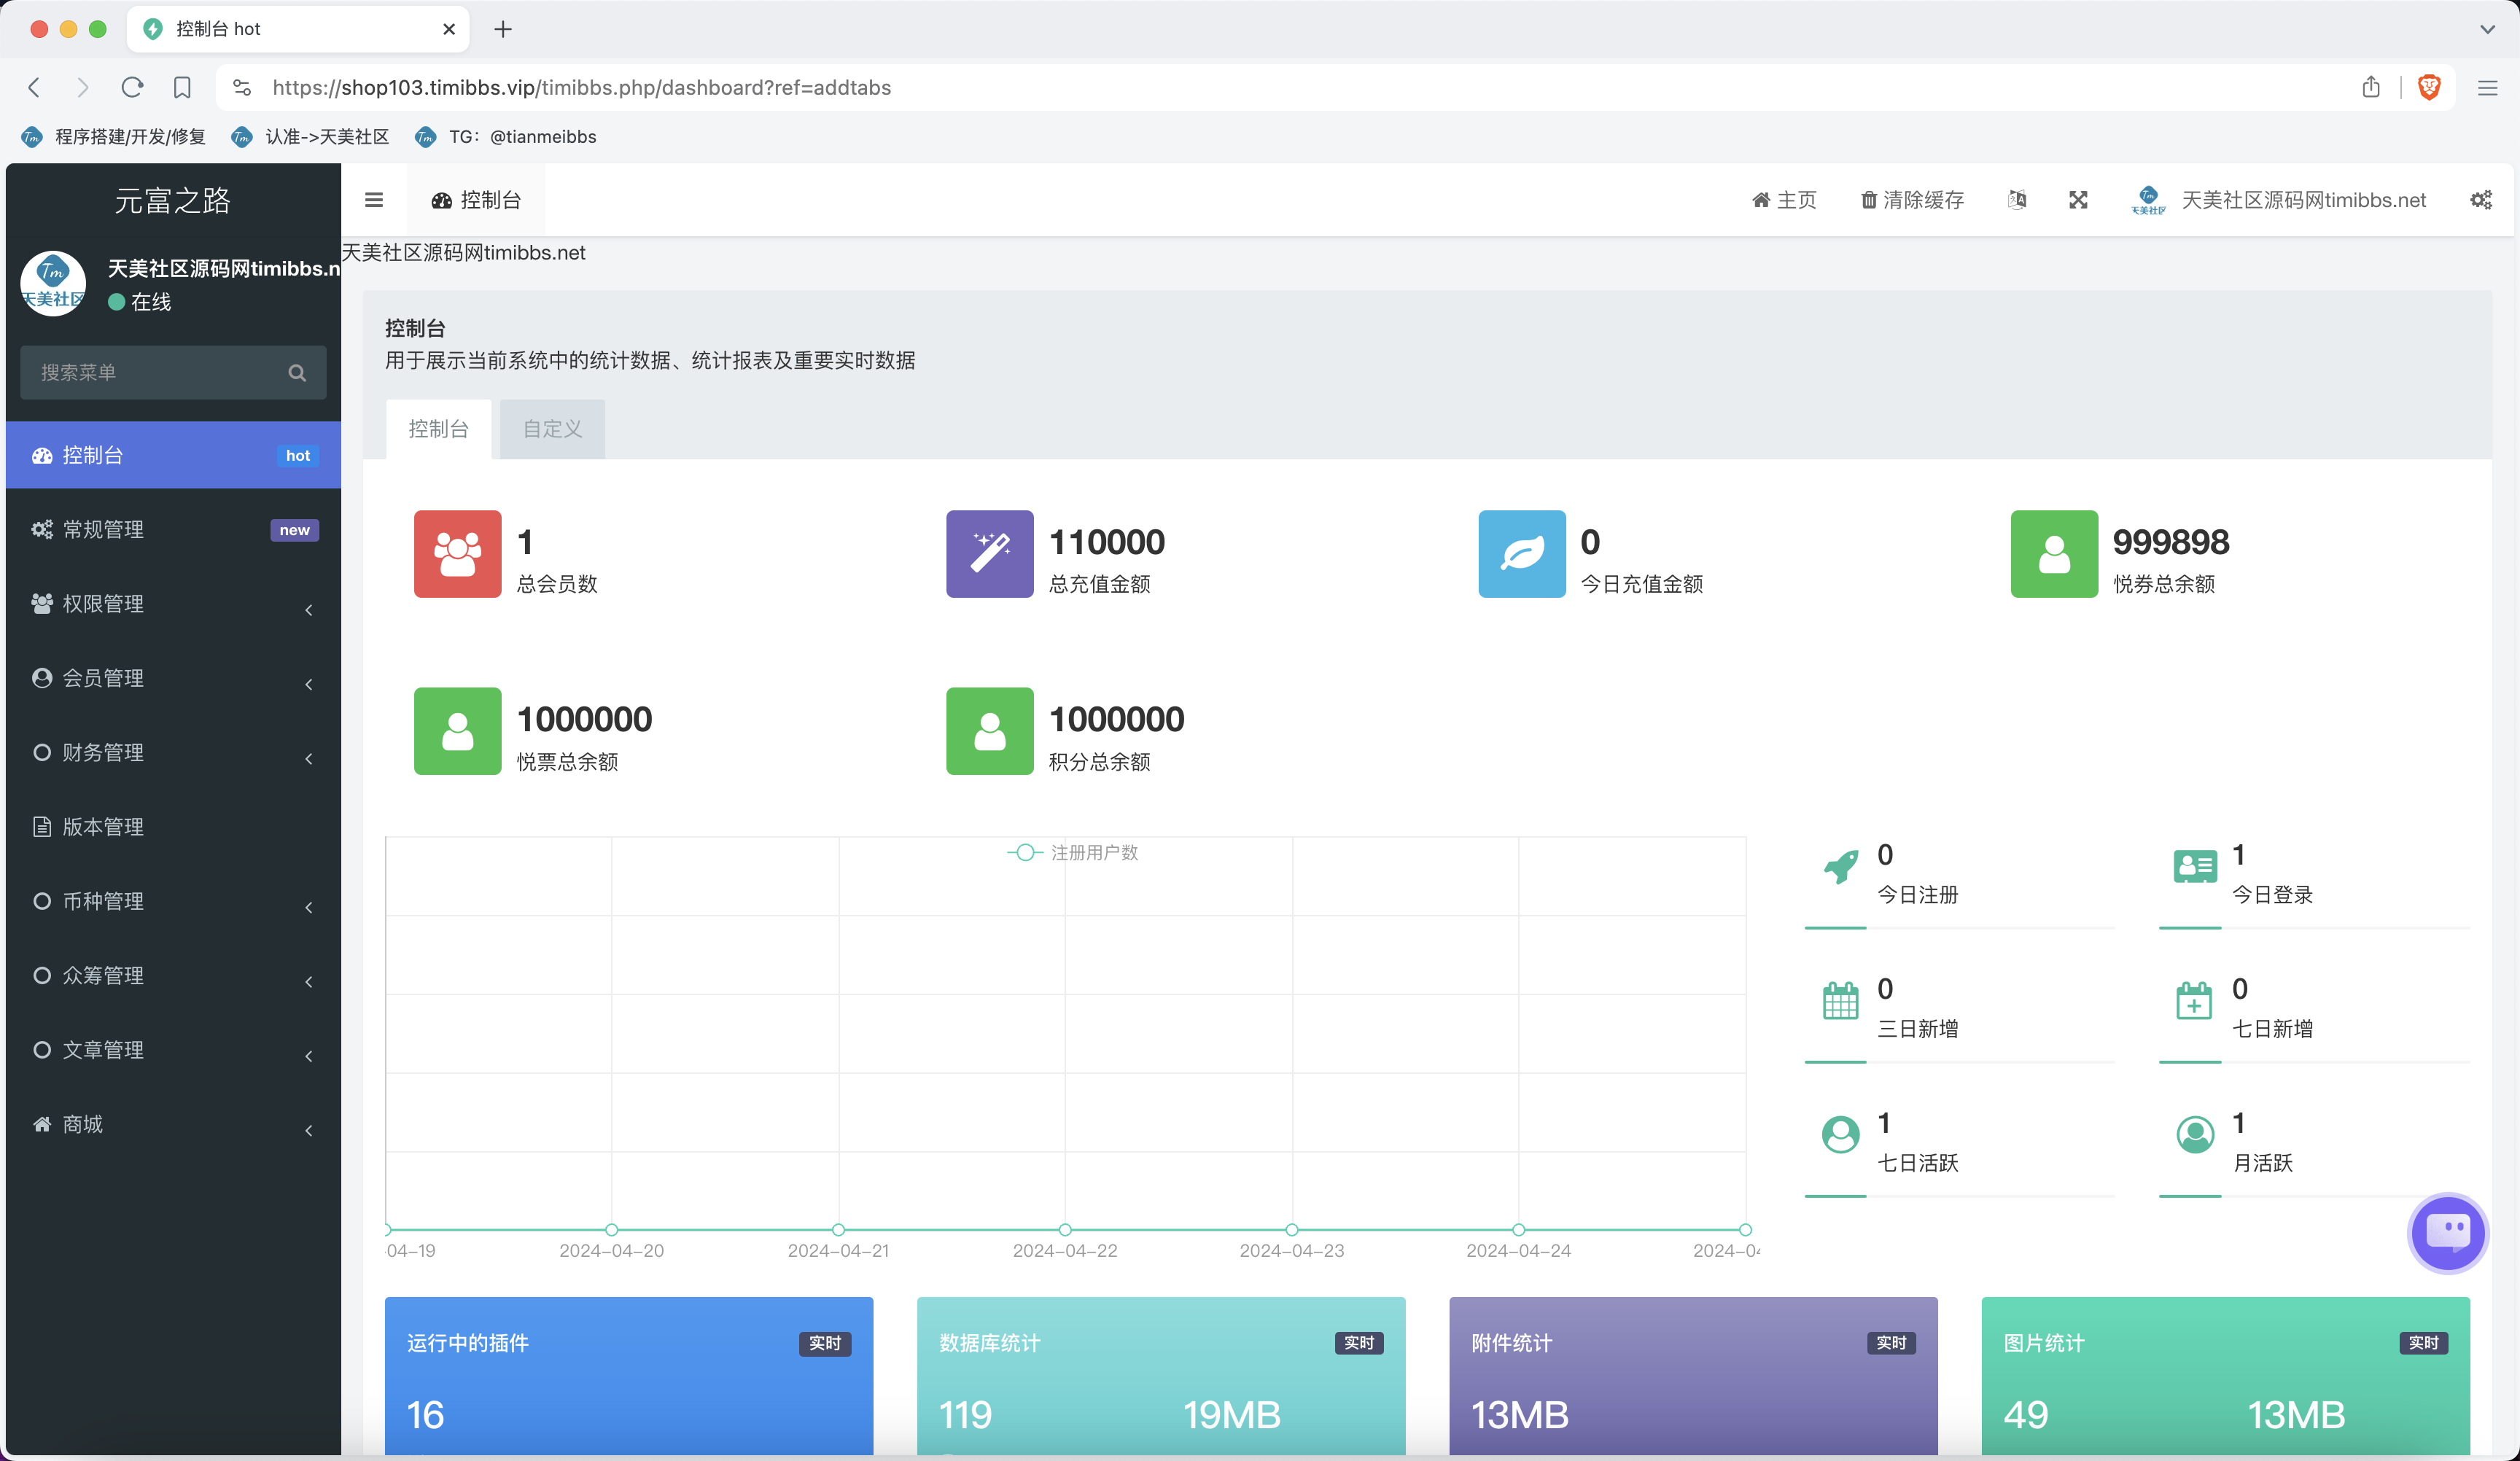This screenshot has width=2520, height=1461.
Task: Click the user circle icon for 七日活跃
Action: point(1840,1134)
